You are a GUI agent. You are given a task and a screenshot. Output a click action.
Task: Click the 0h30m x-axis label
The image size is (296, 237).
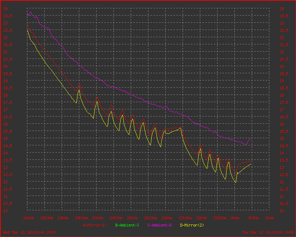click(253, 218)
